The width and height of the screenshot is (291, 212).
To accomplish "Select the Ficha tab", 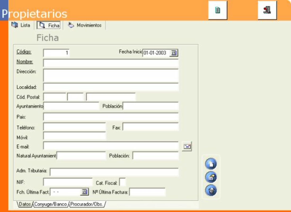I will click(x=48, y=25).
